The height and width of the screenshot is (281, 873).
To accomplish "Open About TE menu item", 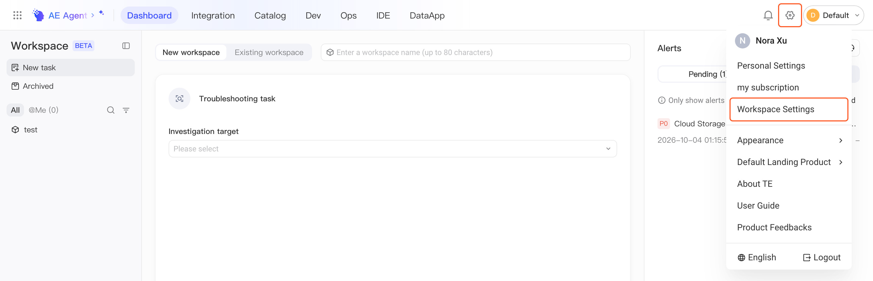I will click(789, 184).
